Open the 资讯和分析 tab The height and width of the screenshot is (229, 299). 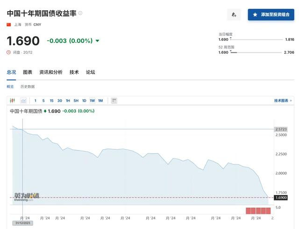pos(51,72)
